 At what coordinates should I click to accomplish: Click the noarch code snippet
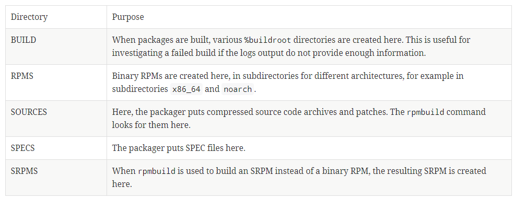tap(238, 89)
